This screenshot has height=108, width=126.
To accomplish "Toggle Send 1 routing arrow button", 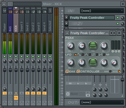I will tap(27, 93).
